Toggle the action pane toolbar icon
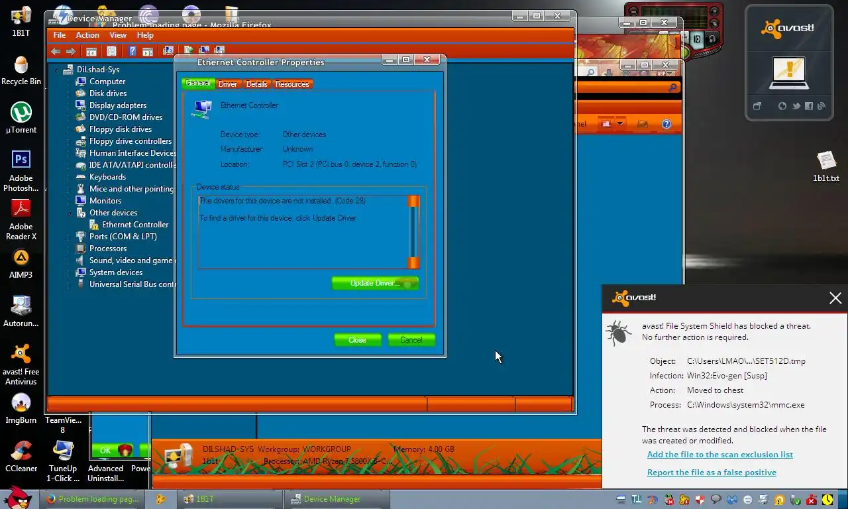 coord(148,51)
